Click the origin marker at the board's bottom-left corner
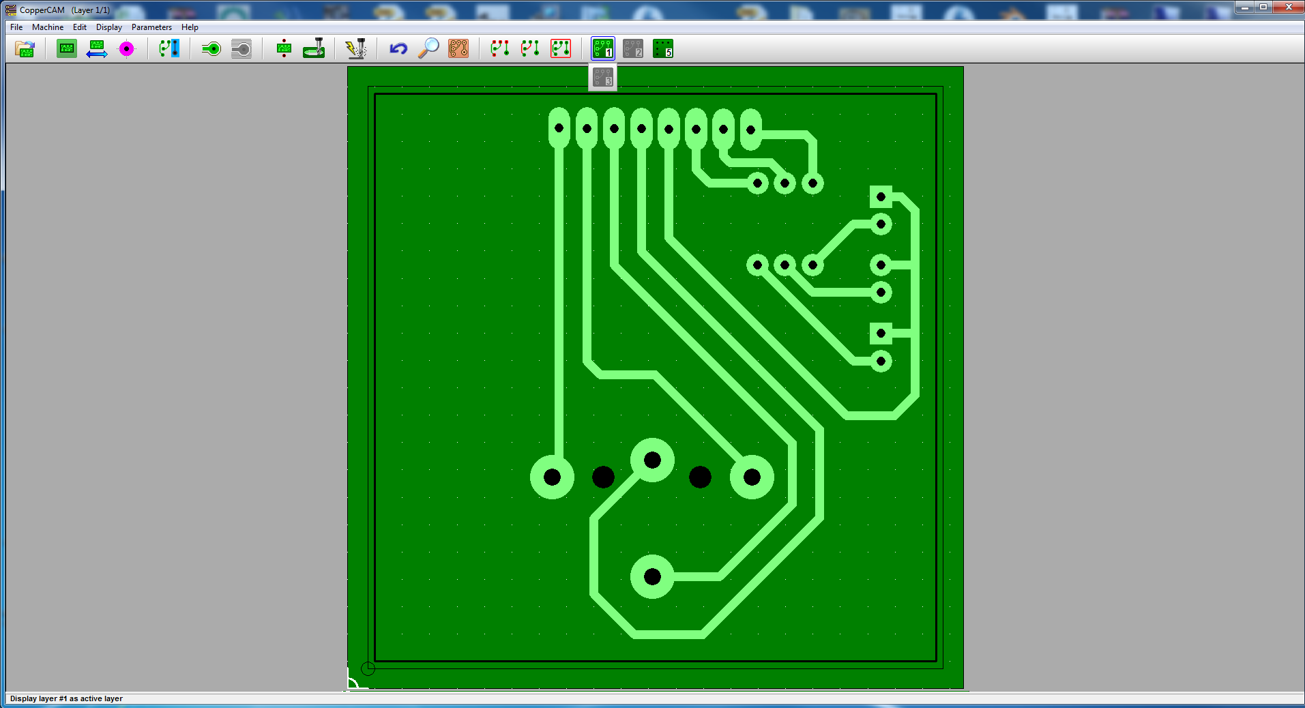1305x708 pixels. [367, 669]
